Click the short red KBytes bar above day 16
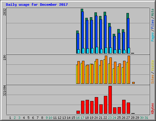The height and width of the screenshot is (121, 156). [78, 112]
